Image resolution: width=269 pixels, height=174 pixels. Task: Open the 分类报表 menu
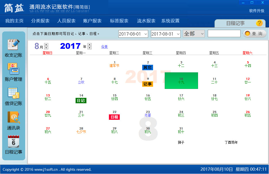click(x=40, y=20)
